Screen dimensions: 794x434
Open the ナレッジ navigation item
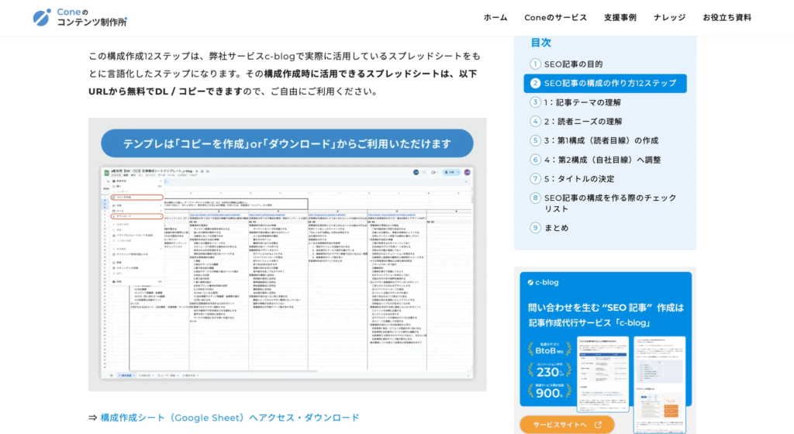click(669, 18)
